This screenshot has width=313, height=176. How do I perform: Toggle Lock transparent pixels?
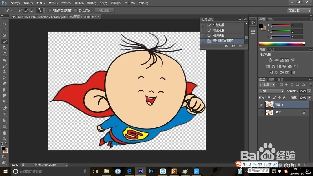click(x=269, y=98)
